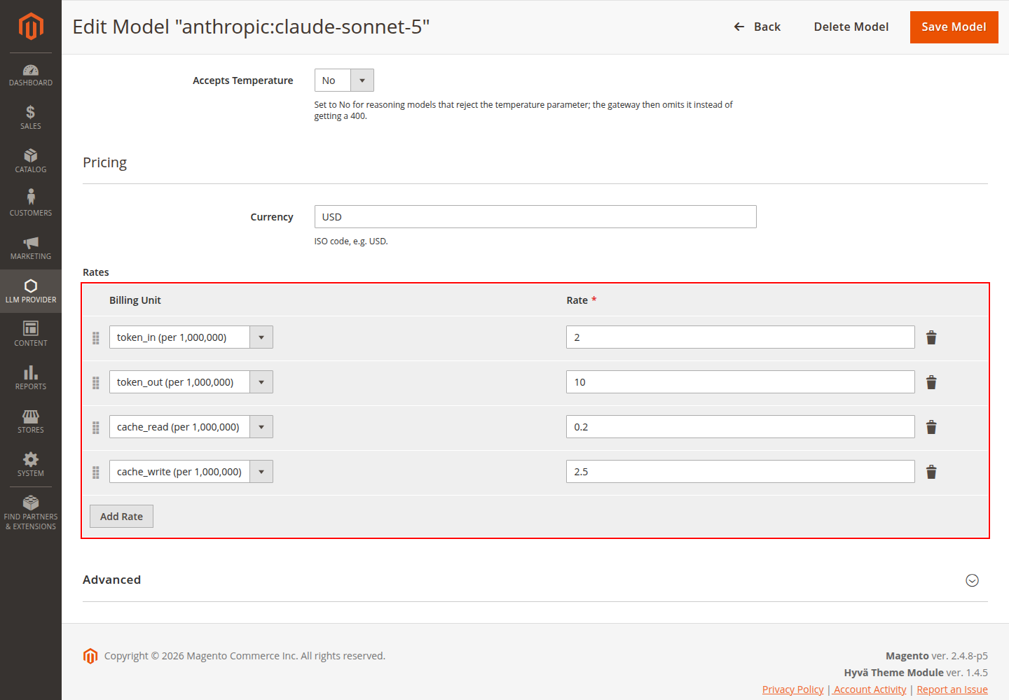Open the Content menu
The image size is (1009, 700).
[x=31, y=335]
